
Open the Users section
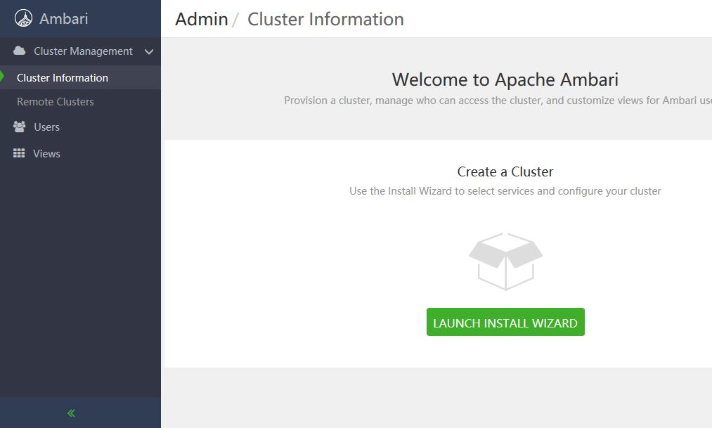coord(47,127)
